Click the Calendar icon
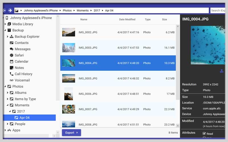The height and width of the screenshot is (142, 228). (x=11, y=61)
